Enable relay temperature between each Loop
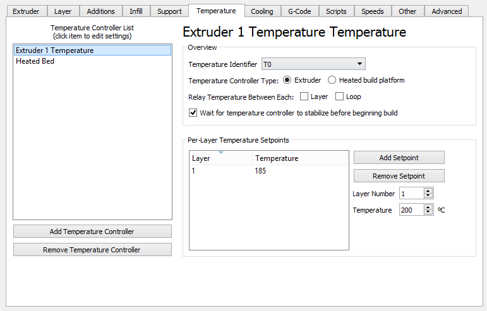This screenshot has height=311, width=487. pyautogui.click(x=339, y=97)
